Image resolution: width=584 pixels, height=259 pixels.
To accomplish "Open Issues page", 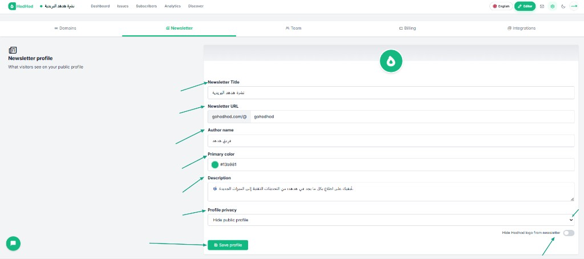I will 123,6.
